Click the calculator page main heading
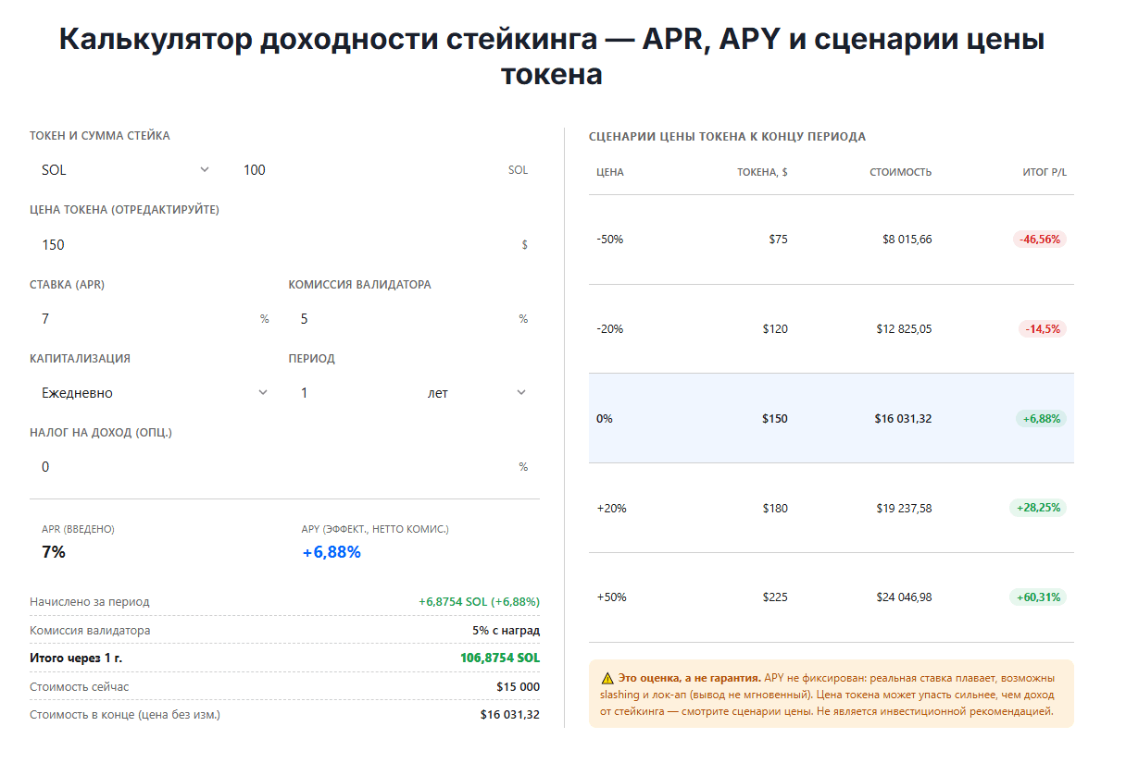1126x763 pixels. (552, 56)
